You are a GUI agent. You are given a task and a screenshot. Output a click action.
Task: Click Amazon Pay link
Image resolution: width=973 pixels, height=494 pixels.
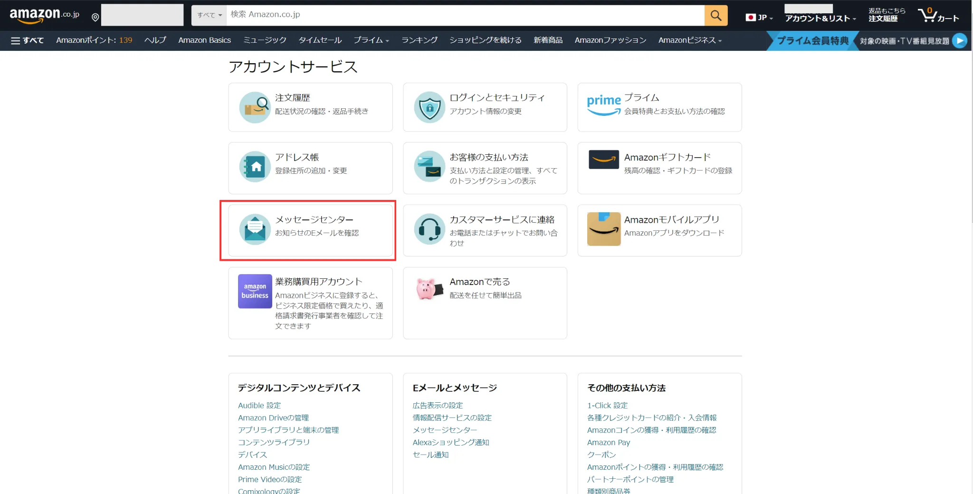[x=609, y=443]
